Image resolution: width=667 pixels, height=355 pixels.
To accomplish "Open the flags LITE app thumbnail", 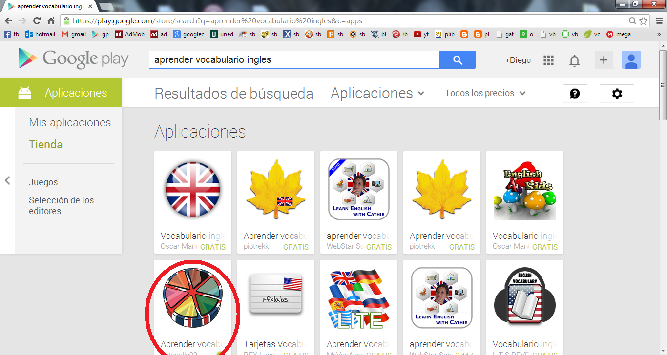I will pos(359,298).
